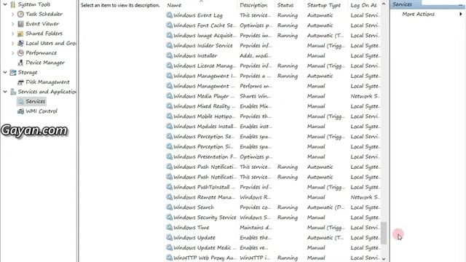Select Device Manager in the tree

coord(45,63)
